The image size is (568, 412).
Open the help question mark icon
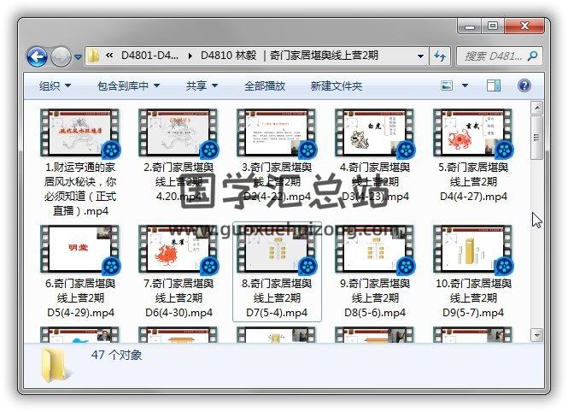coord(524,85)
